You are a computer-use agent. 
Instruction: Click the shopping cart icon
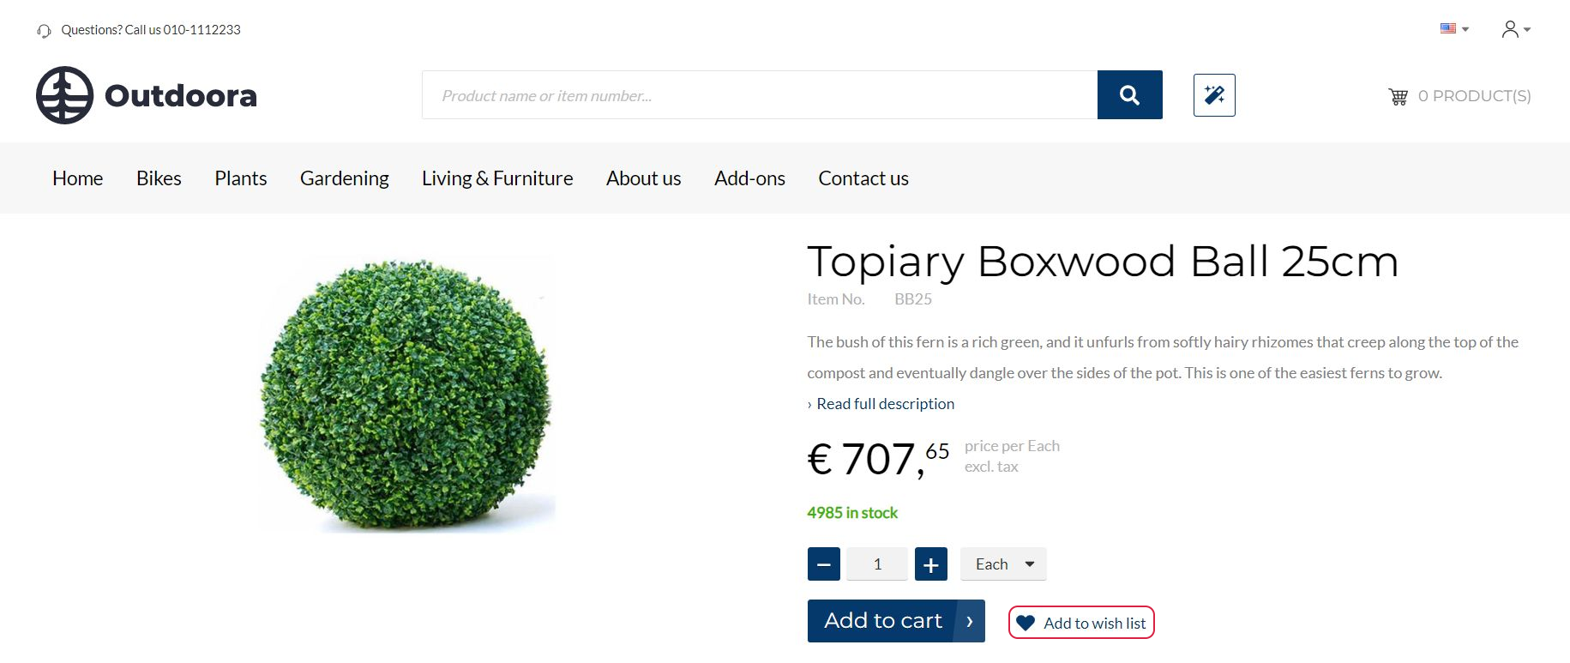click(x=1398, y=96)
